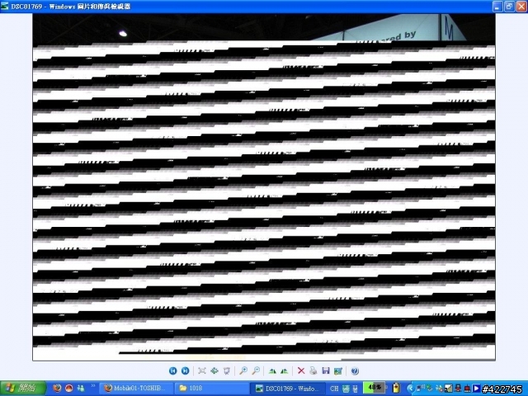This screenshot has height=396, width=528.
Task: Launch Firefox from the quick launch bar
Action: point(57,389)
